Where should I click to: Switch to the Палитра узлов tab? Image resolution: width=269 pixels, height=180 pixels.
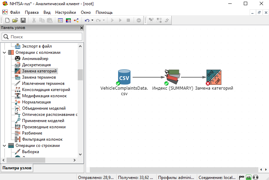pos(17,168)
